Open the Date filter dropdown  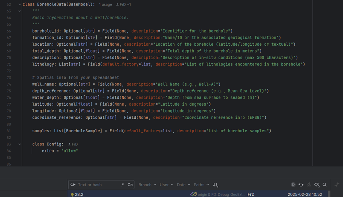[x=184, y=185]
